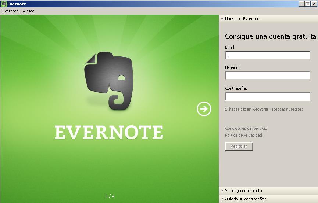Click the EVERNOTE wordmark text
318x203 pixels.
pyautogui.click(x=109, y=132)
